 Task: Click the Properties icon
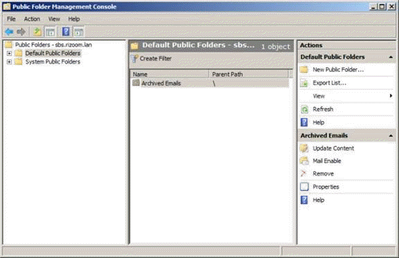pos(304,187)
